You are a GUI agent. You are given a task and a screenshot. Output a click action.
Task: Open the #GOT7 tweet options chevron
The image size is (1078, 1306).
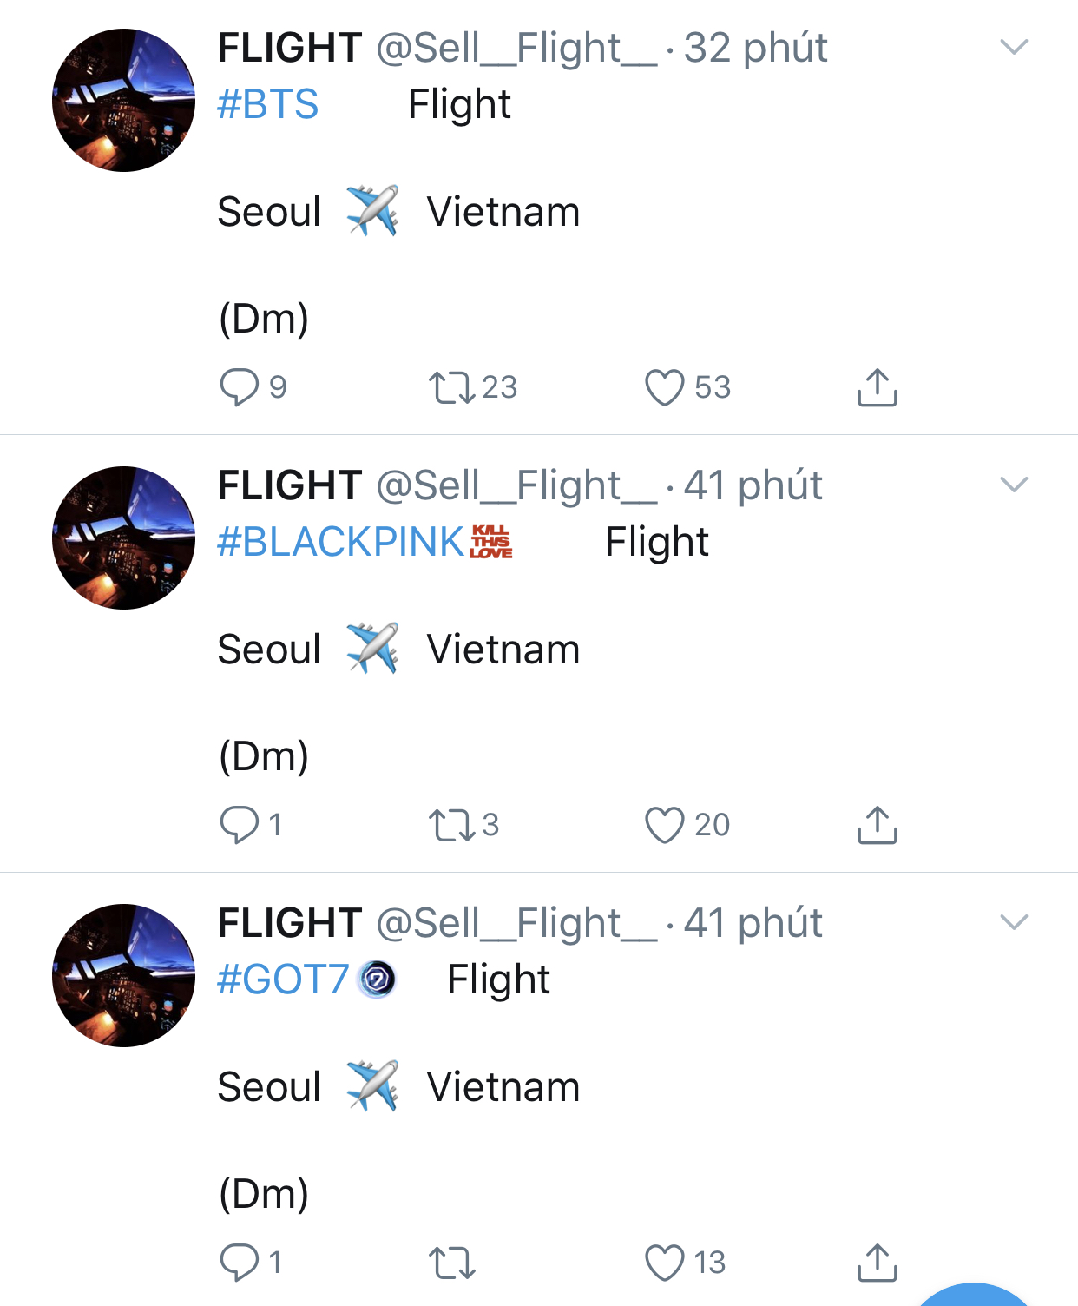click(x=1014, y=922)
